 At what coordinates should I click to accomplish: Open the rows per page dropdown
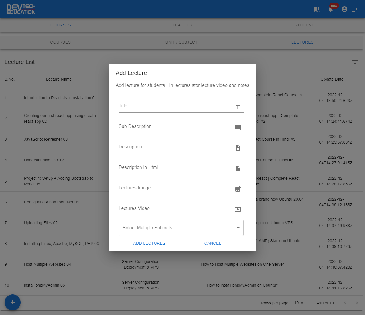[299, 303]
